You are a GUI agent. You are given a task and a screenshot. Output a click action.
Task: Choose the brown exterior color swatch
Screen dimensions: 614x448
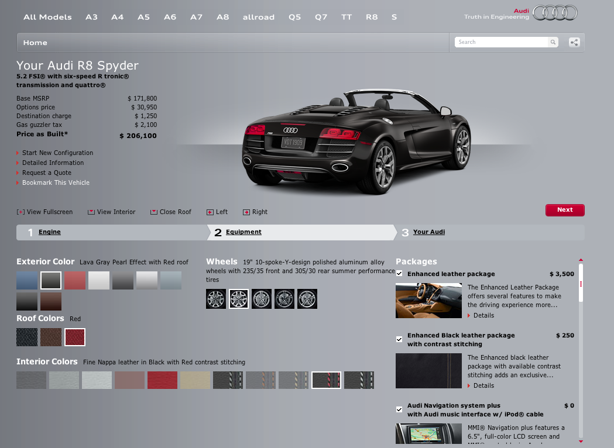(51, 302)
